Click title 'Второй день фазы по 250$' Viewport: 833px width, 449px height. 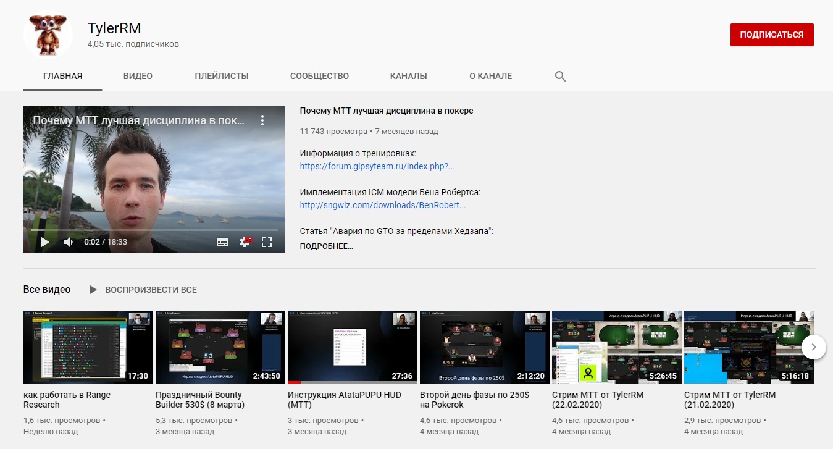pos(474,400)
